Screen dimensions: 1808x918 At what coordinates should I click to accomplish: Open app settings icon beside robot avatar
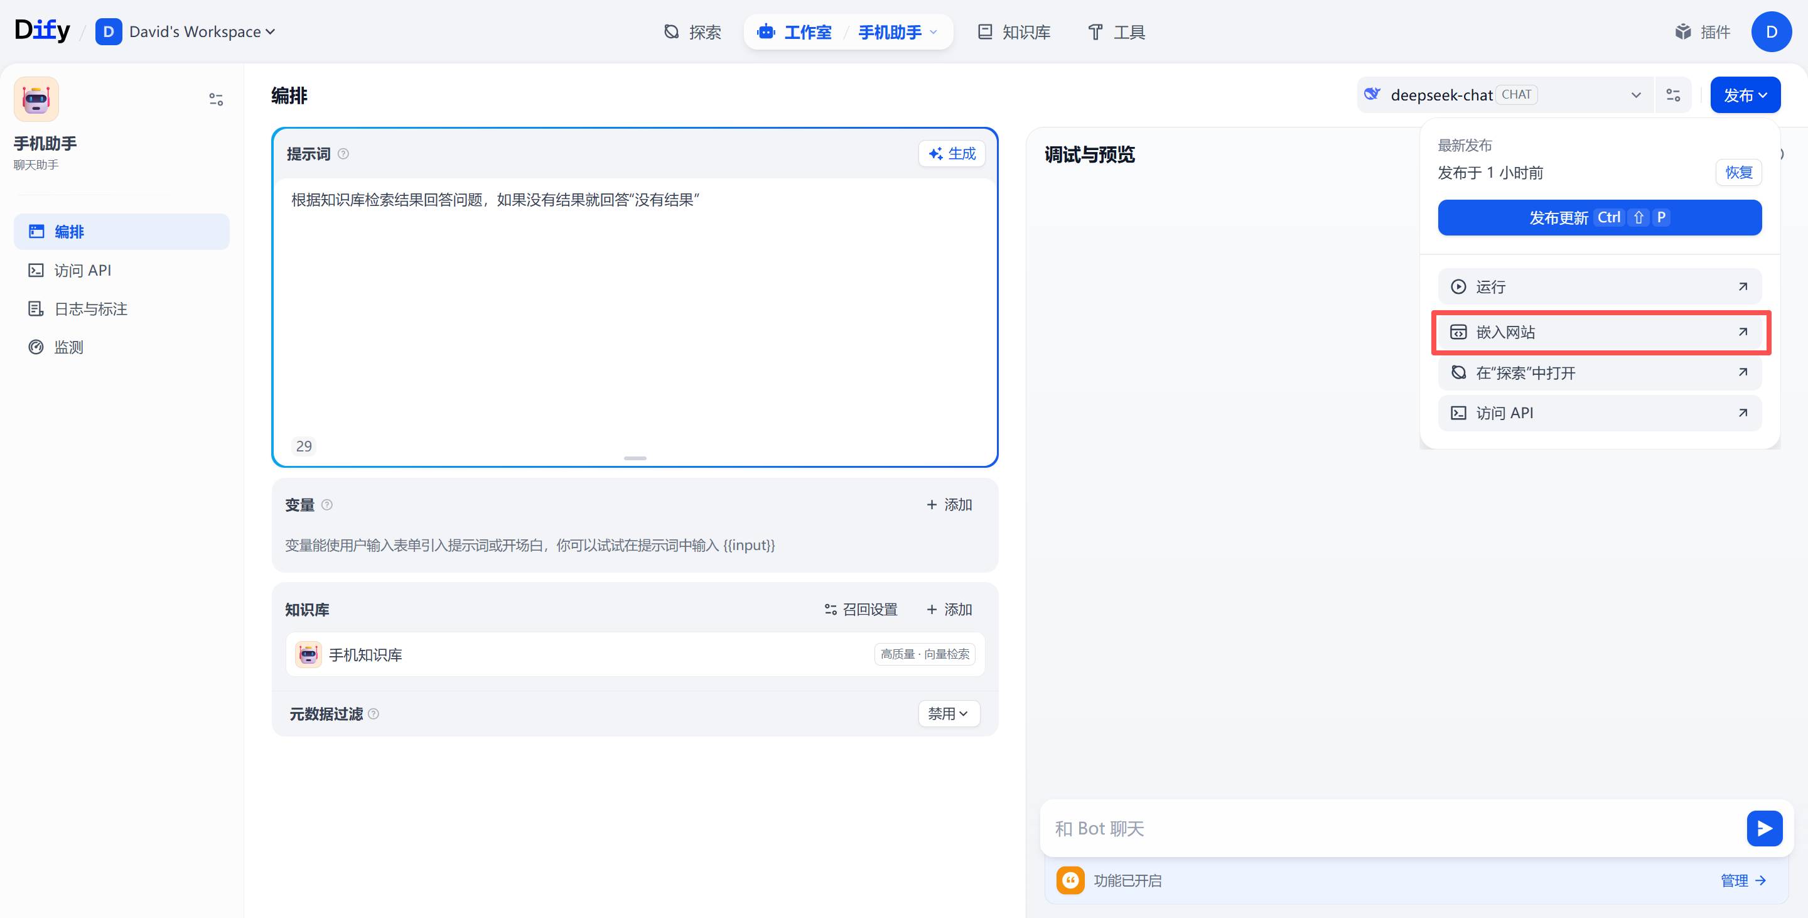tap(215, 100)
